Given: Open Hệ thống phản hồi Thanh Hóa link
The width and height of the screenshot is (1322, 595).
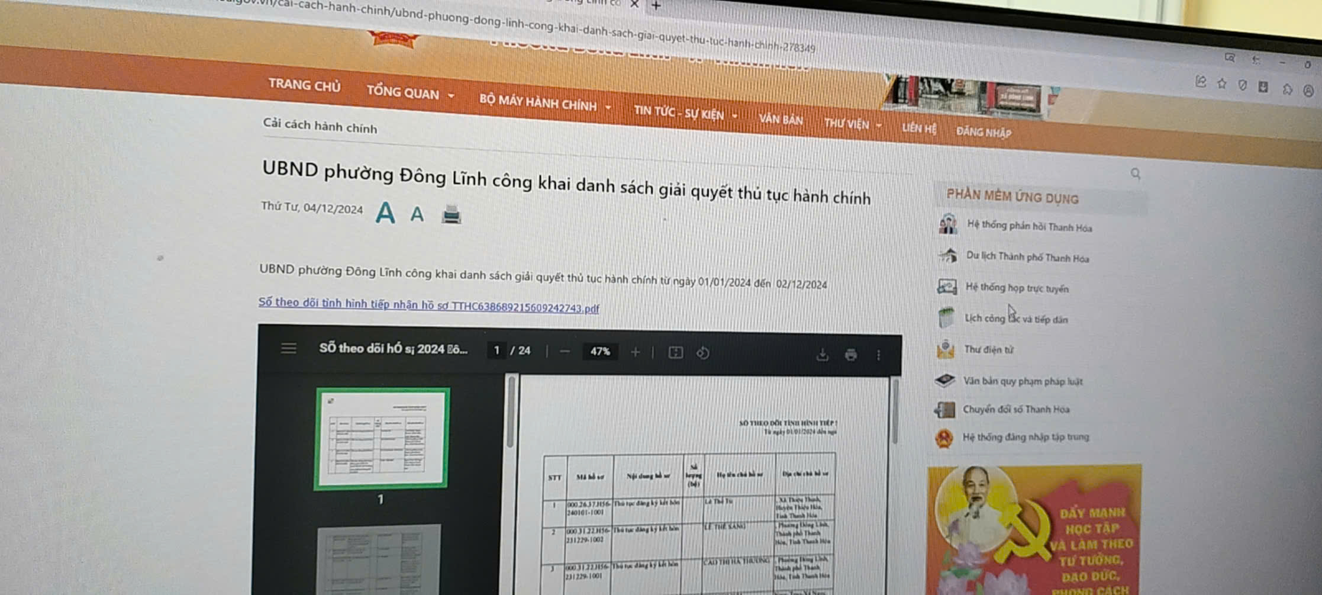Looking at the screenshot, I should pyautogui.click(x=1028, y=227).
